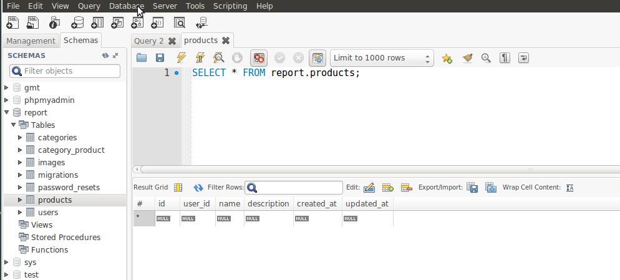Screen dimensions: 620x280
Task: Expand the category_product table
Action: [20, 150]
